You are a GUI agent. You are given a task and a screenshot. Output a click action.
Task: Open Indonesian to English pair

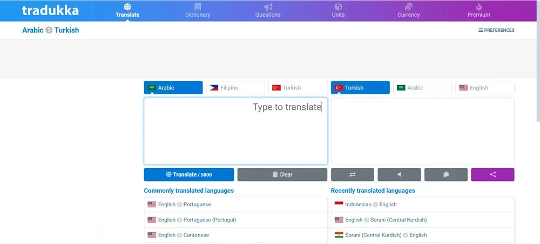click(423, 205)
